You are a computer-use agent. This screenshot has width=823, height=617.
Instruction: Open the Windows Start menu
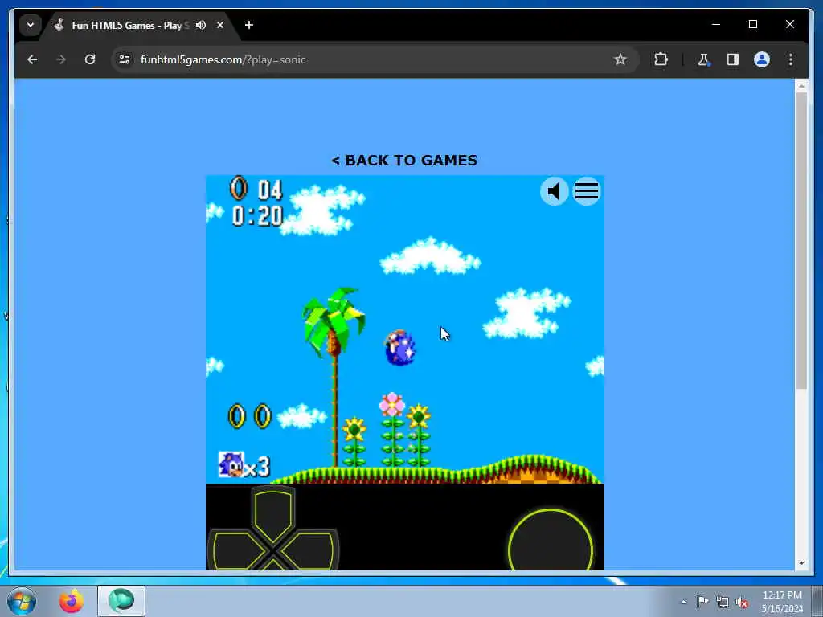[x=22, y=601]
